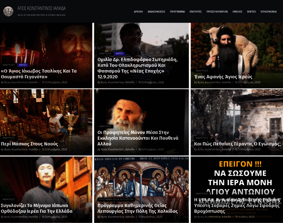Open the ΕΝΟΤΗΤΕΣ menu item

pos(195,12)
